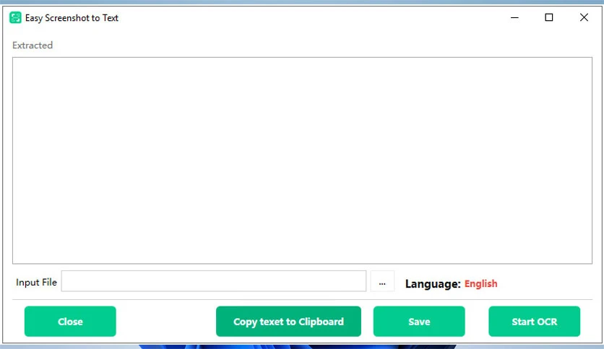Close the window using the title bar X
Image resolution: width=604 pixels, height=349 pixels.
[584, 18]
